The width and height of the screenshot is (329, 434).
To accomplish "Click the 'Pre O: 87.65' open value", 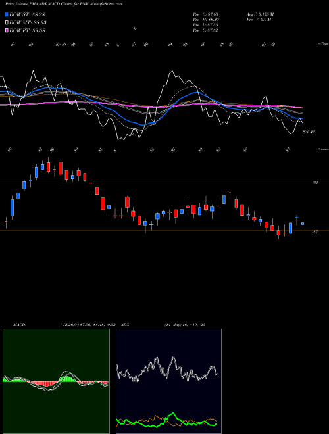I will 206,14.
